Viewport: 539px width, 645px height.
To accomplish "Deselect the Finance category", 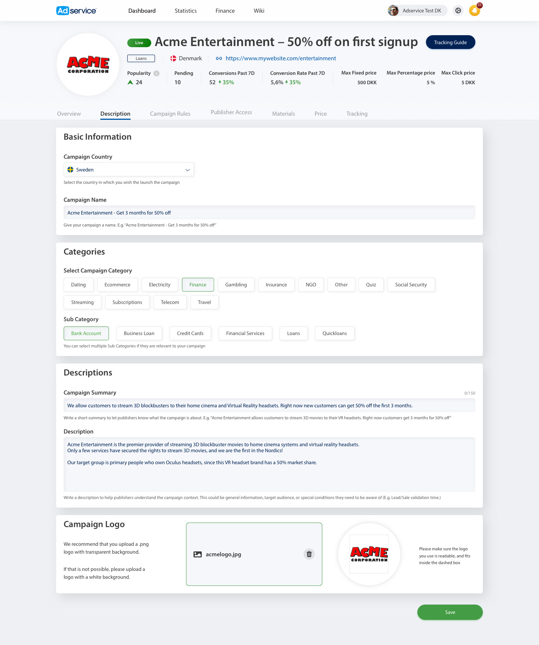I will coord(198,285).
